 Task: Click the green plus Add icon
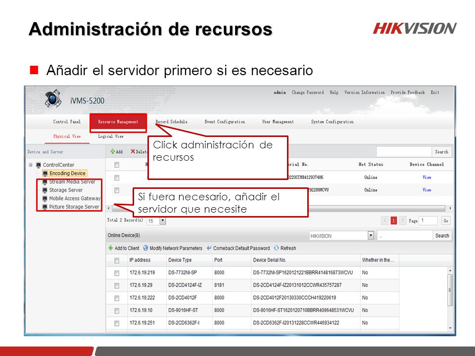[x=113, y=151]
